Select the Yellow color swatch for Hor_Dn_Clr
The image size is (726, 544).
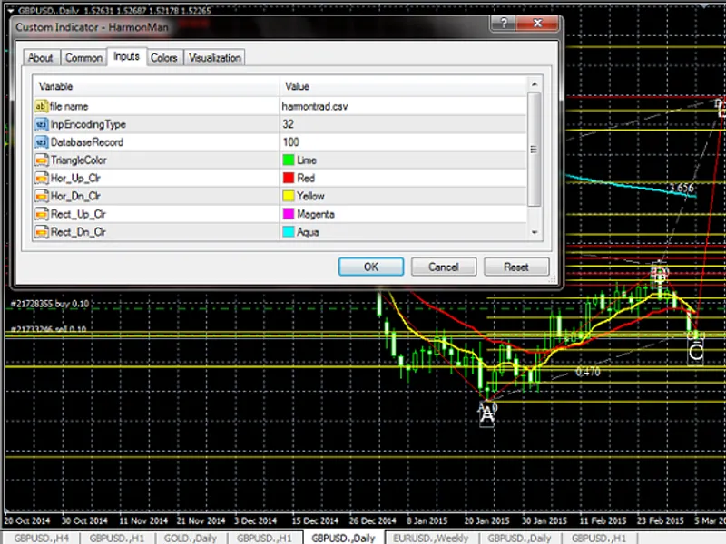pyautogui.click(x=289, y=196)
